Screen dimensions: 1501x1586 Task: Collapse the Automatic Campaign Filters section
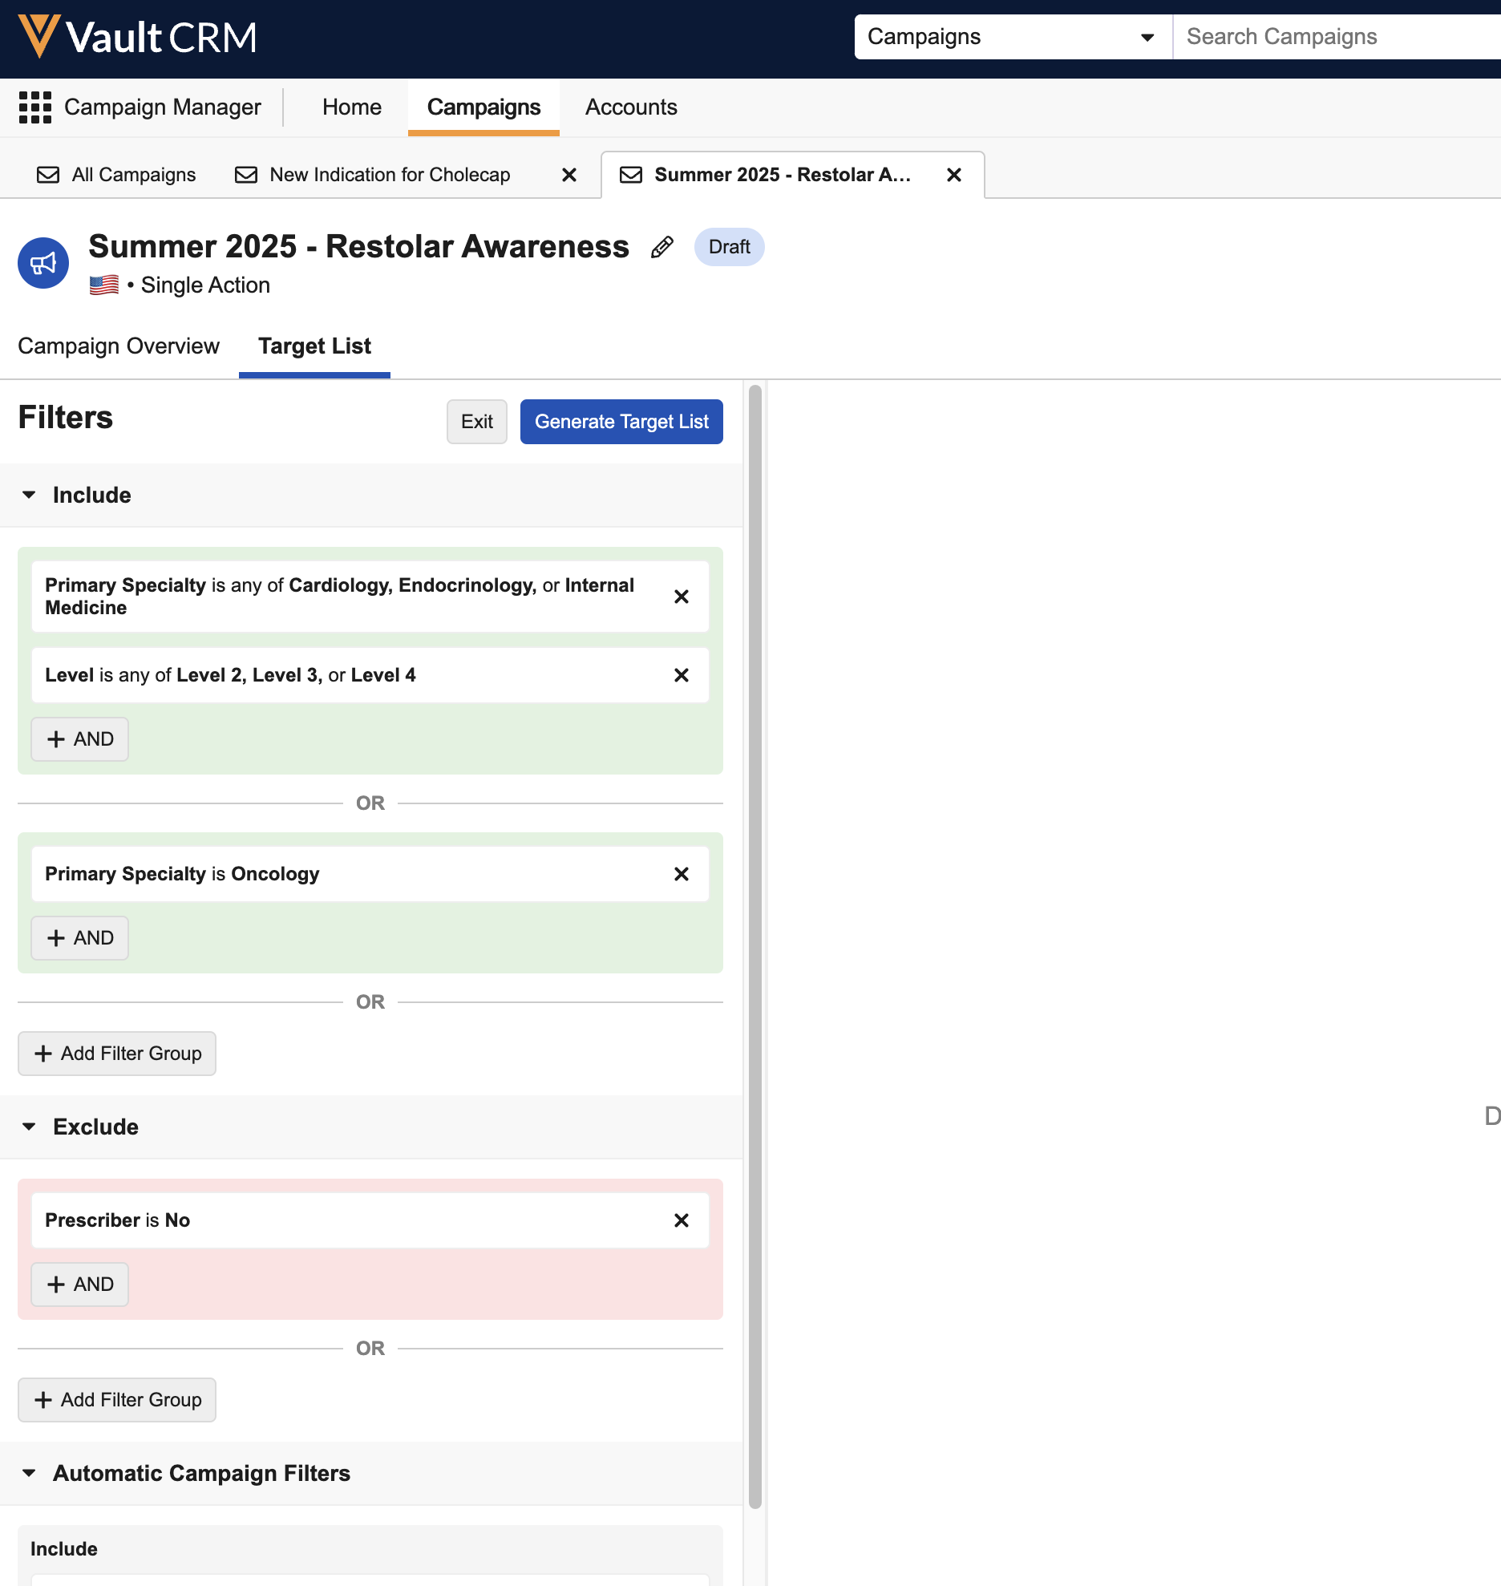point(30,1473)
